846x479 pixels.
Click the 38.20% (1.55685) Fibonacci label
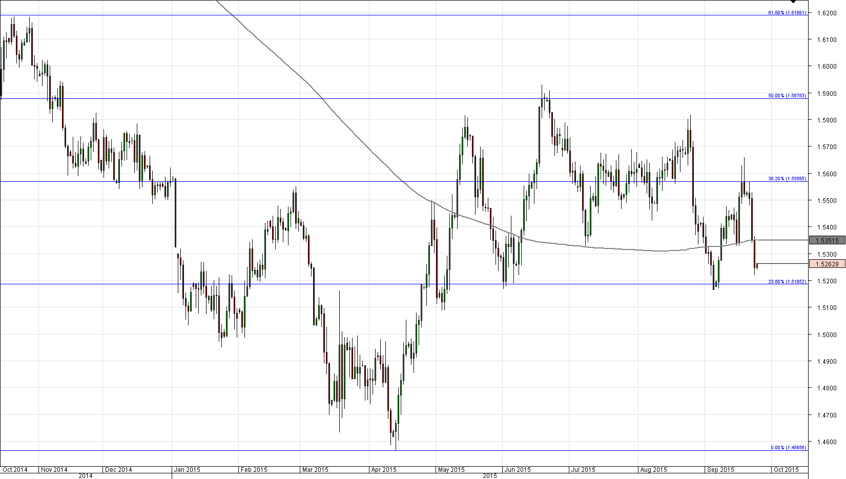787,179
